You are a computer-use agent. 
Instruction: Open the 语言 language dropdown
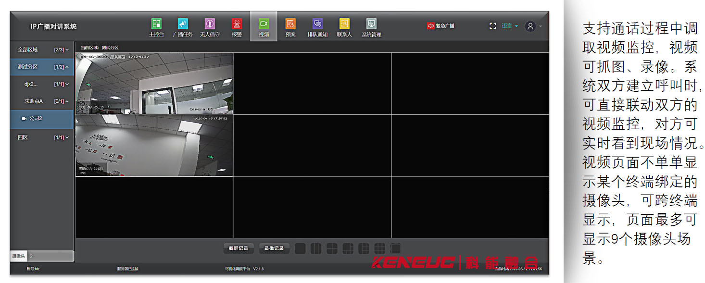pos(510,26)
